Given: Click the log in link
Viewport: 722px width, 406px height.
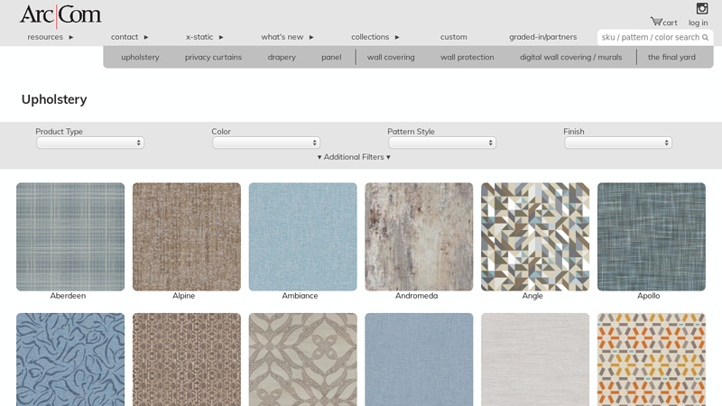Looking at the screenshot, I should pyautogui.click(x=698, y=23).
